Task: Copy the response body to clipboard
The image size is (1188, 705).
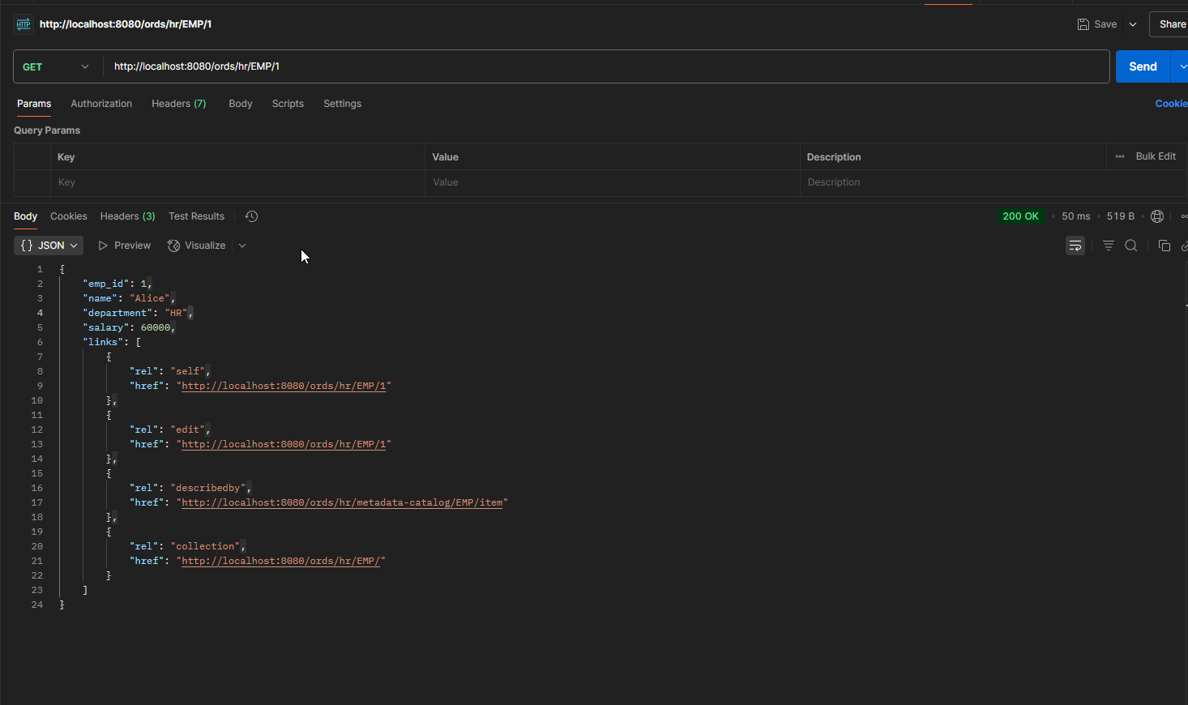Action: click(x=1164, y=246)
